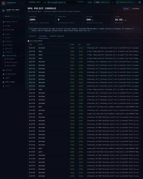
Task: Click the broadcasts ticker text
Action: [x=56, y=2]
